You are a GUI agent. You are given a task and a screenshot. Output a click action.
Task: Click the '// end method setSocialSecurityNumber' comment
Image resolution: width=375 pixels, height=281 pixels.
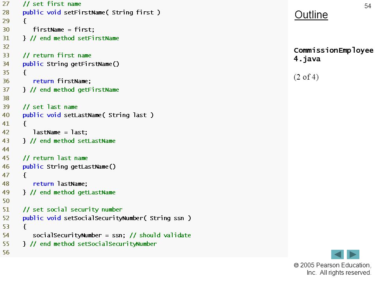93,244
